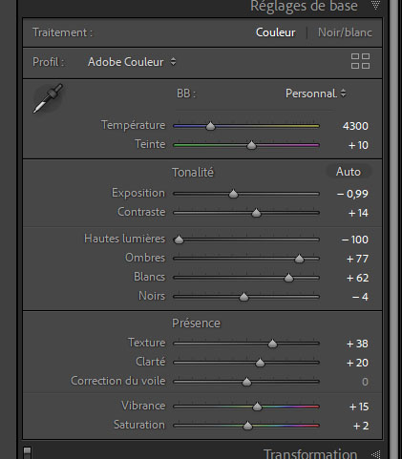
Task: Click the Auto tonality button
Action: pos(349,172)
